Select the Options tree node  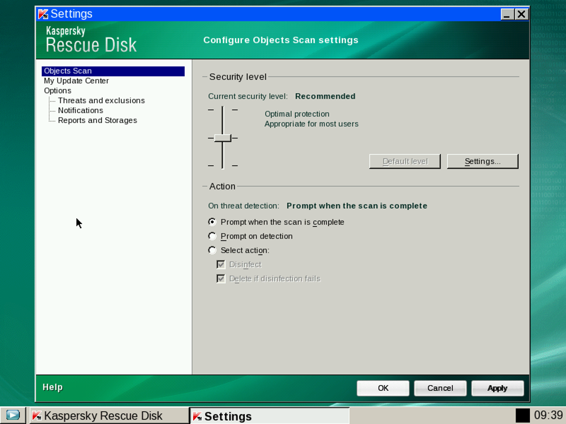point(57,90)
